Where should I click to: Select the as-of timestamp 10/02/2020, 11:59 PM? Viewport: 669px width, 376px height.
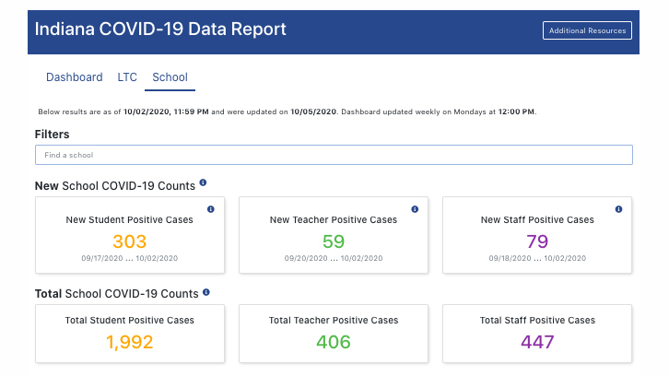point(166,112)
